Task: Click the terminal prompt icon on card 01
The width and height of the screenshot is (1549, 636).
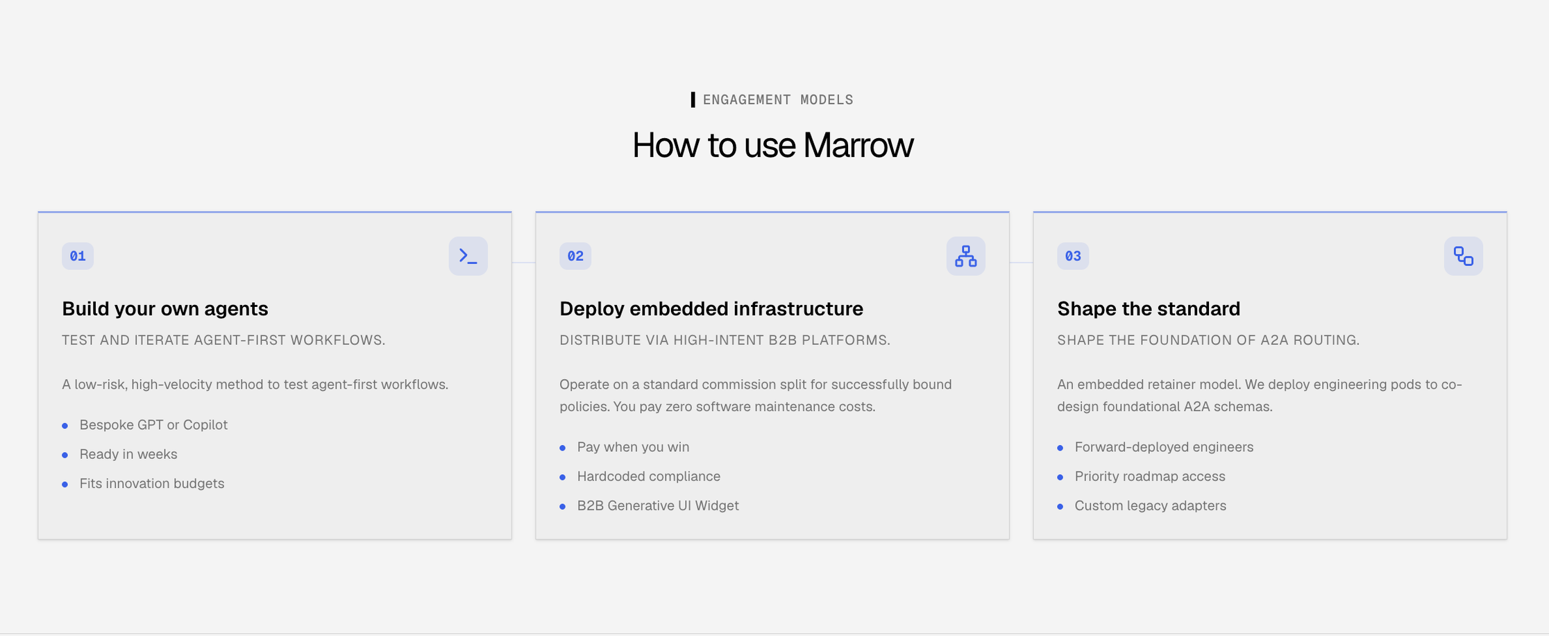Action: tap(468, 256)
